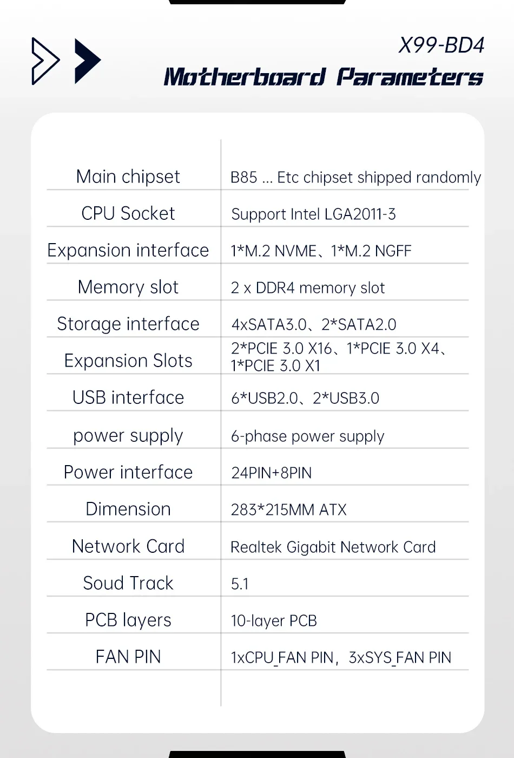Click the 10-layer PCB value
This screenshot has height=758, width=514.
(274, 621)
